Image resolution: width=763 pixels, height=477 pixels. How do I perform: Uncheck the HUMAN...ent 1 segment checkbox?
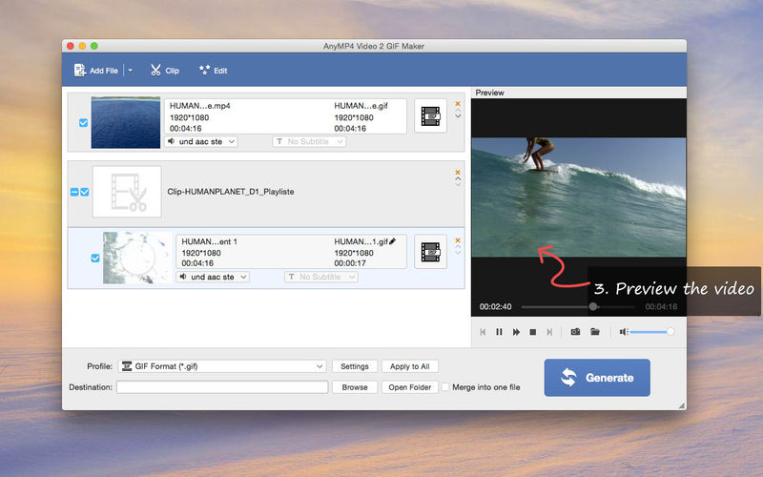pos(95,258)
